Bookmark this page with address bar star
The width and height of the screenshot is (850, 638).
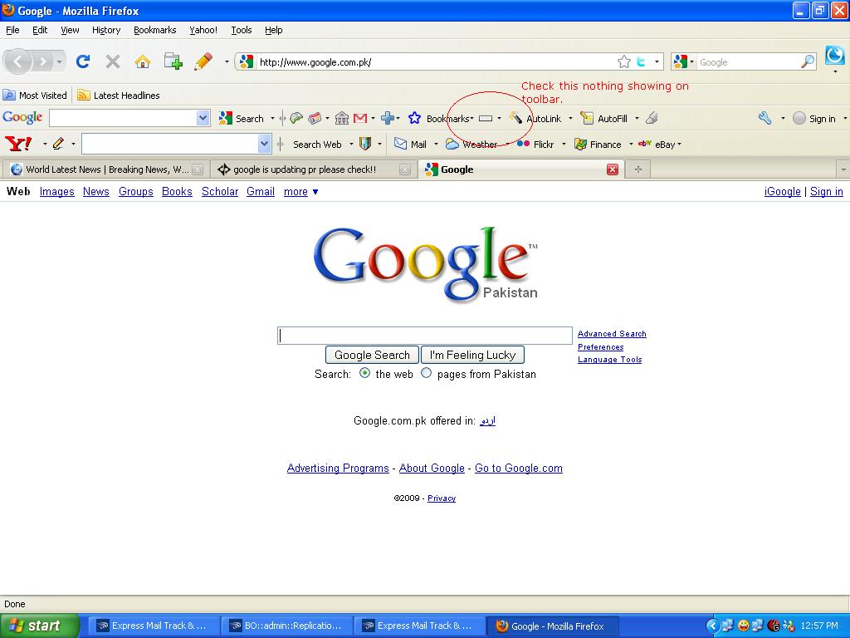click(x=624, y=61)
